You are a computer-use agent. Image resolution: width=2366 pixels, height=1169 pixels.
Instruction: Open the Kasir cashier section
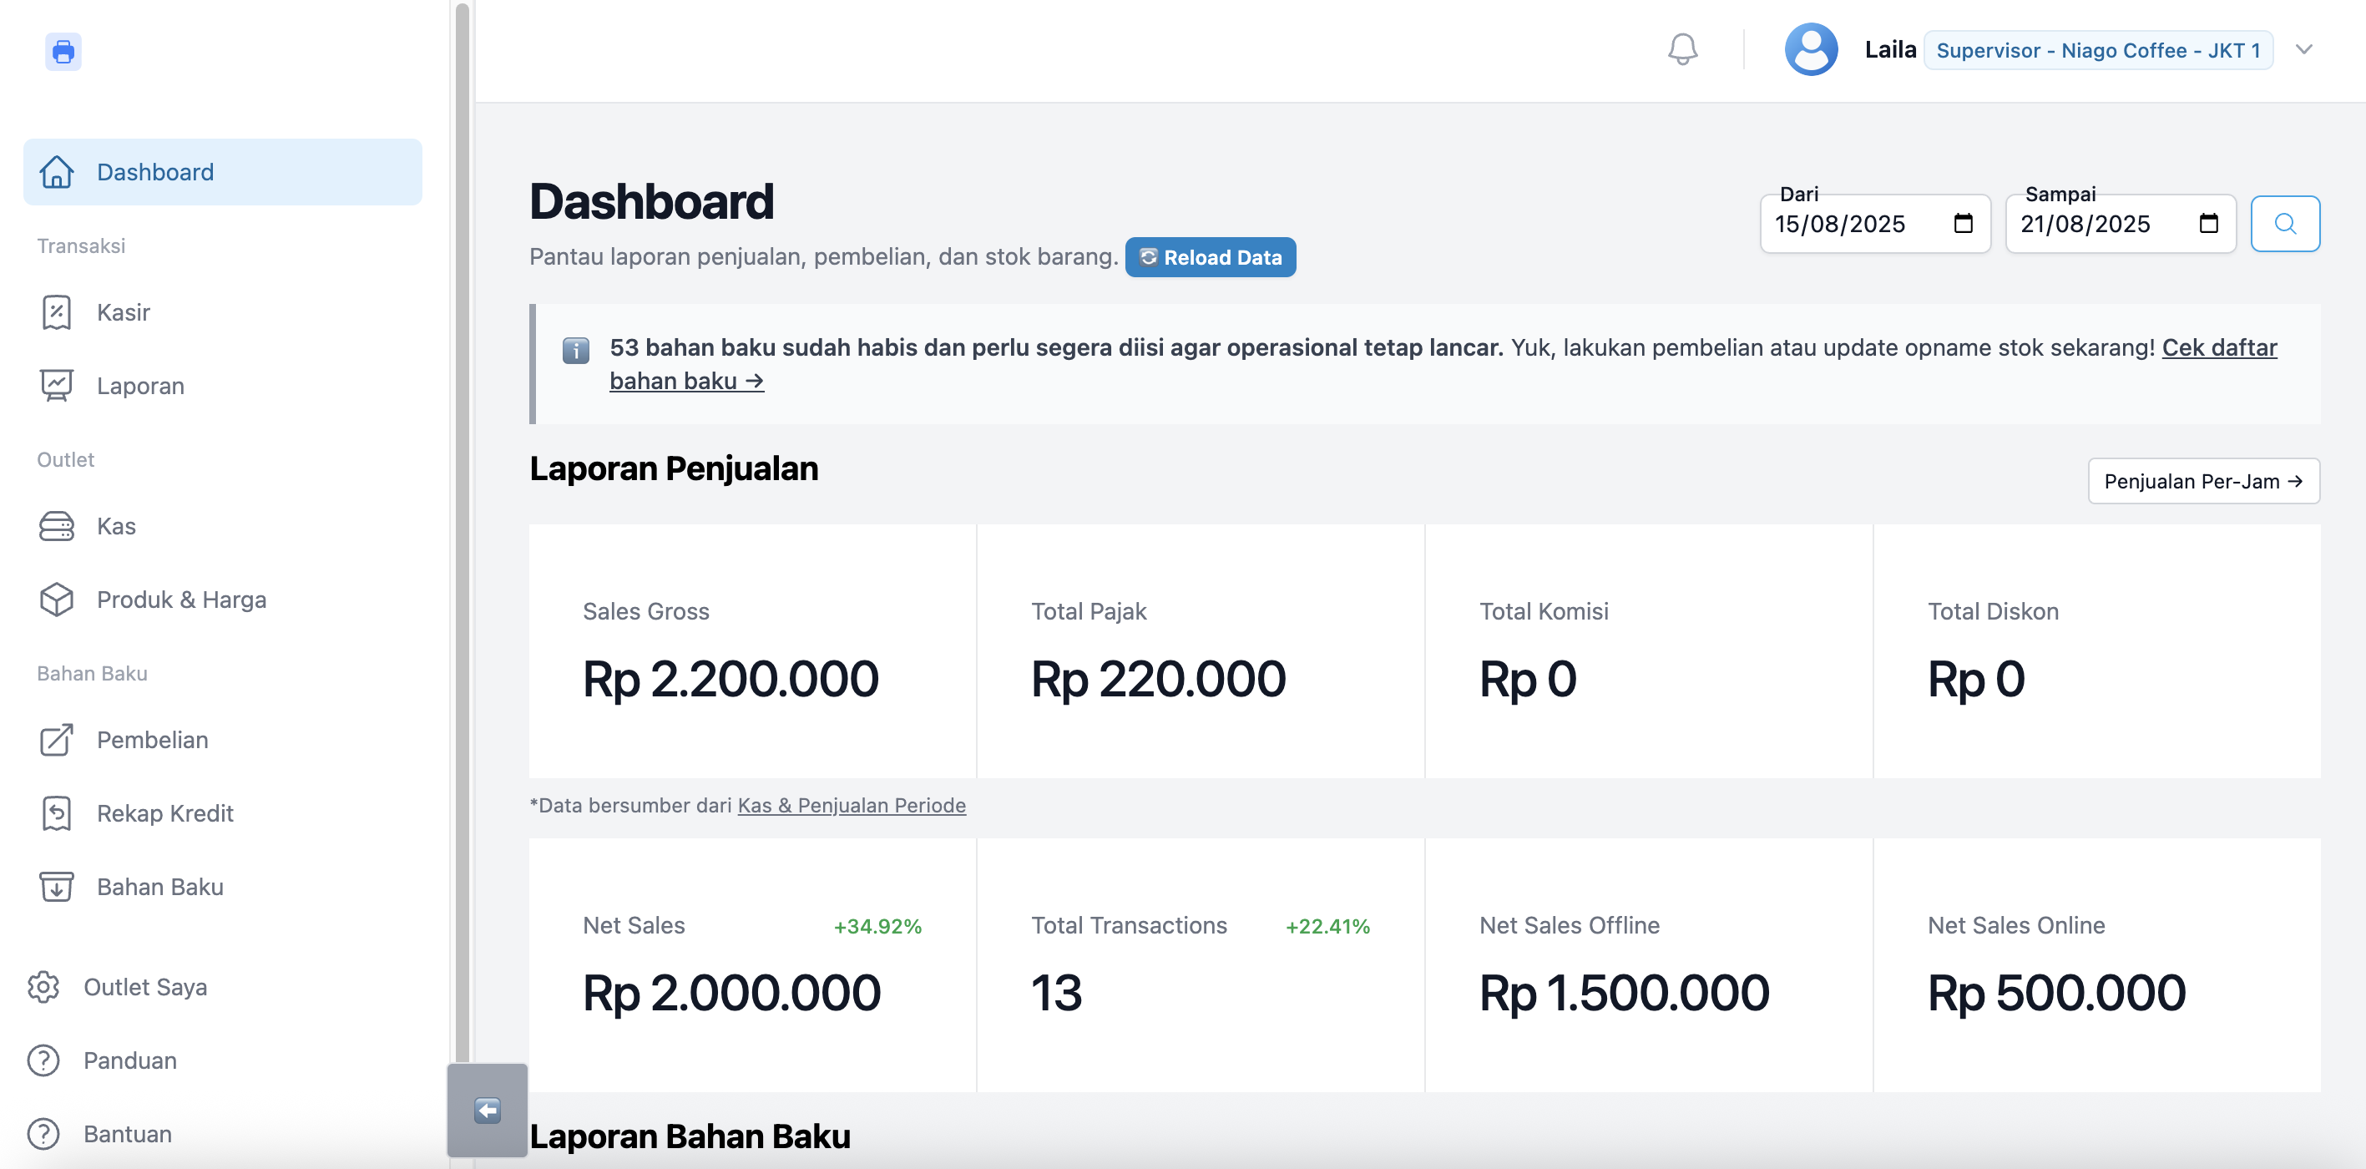pos(123,312)
